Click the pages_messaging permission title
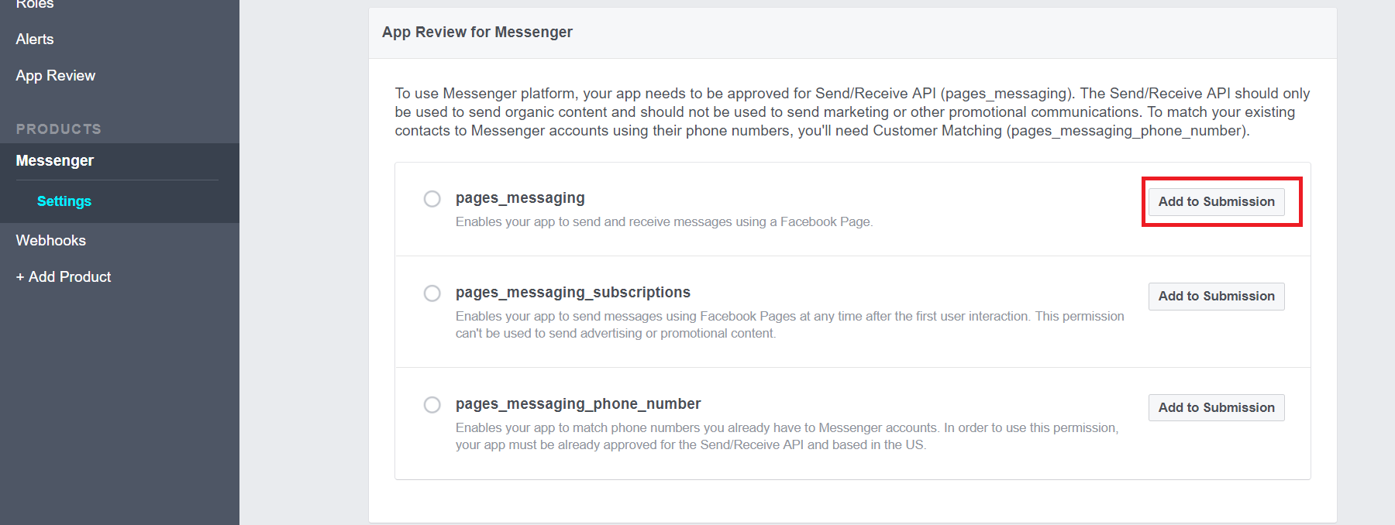The image size is (1395, 525). point(520,198)
